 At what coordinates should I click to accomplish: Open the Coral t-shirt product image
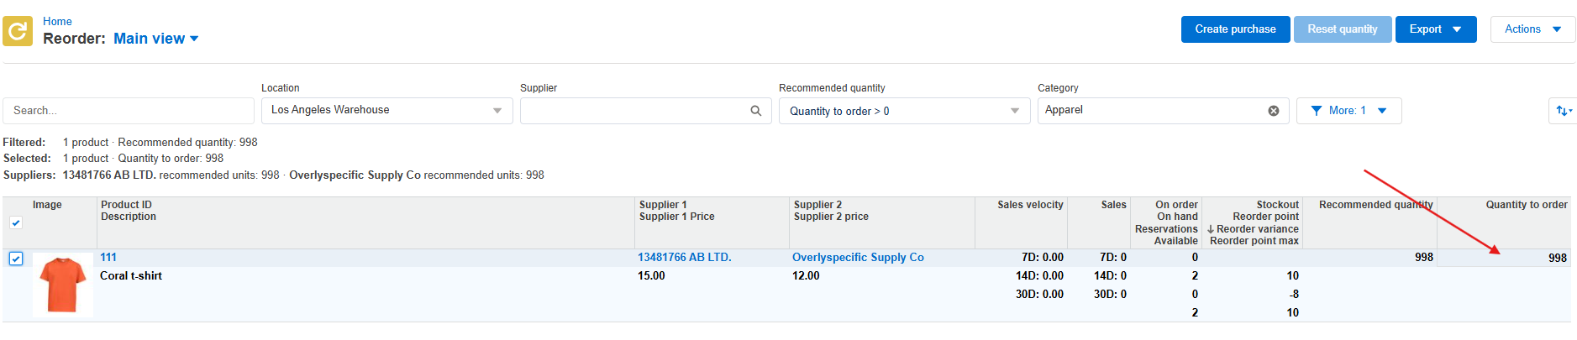(63, 285)
